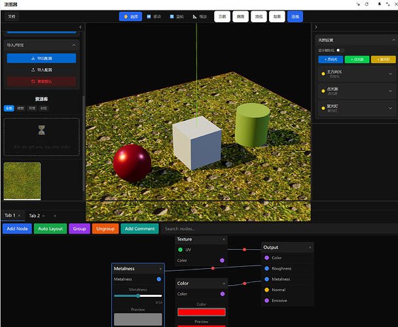The width and height of the screenshot is (398, 327).
Task: Click red dot on Metalness node connection line
Action: (x=213, y=268)
